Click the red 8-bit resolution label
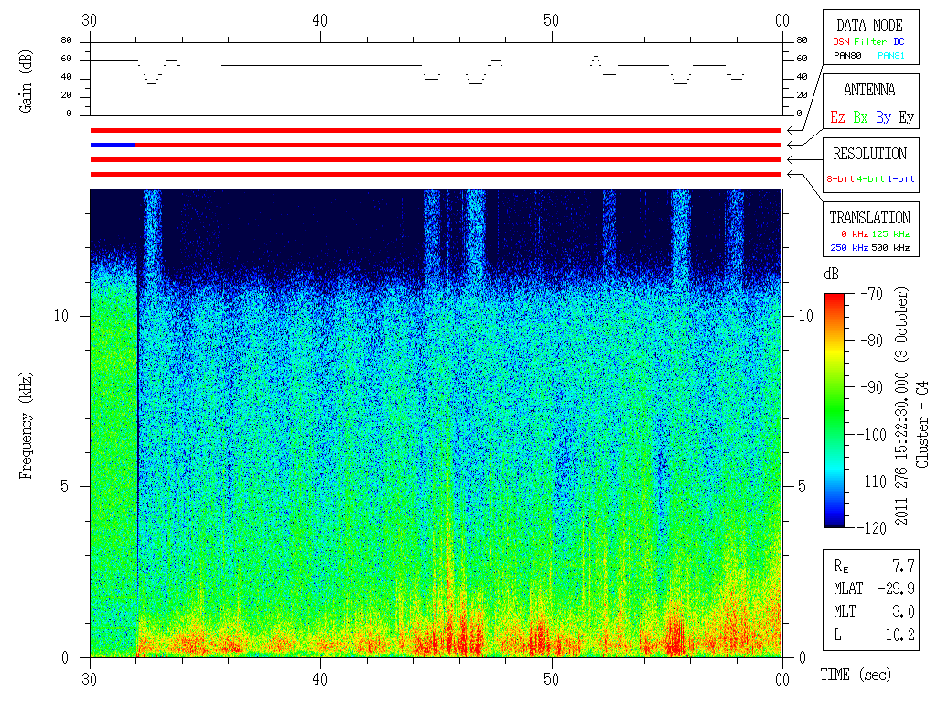 pos(840,178)
